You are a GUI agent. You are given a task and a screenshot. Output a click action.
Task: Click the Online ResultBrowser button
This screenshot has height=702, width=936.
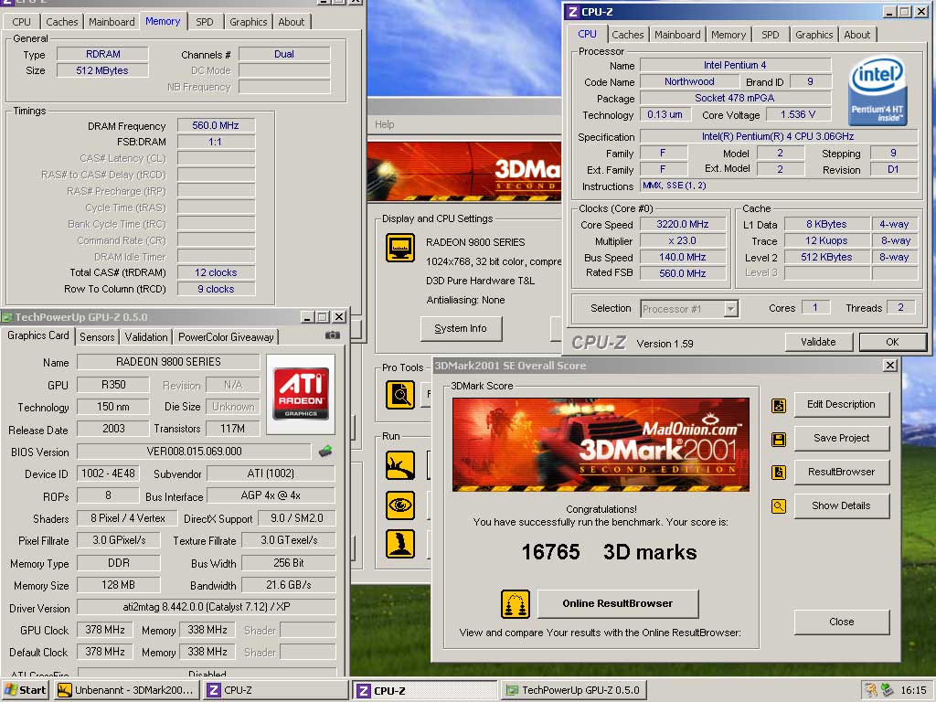point(618,603)
